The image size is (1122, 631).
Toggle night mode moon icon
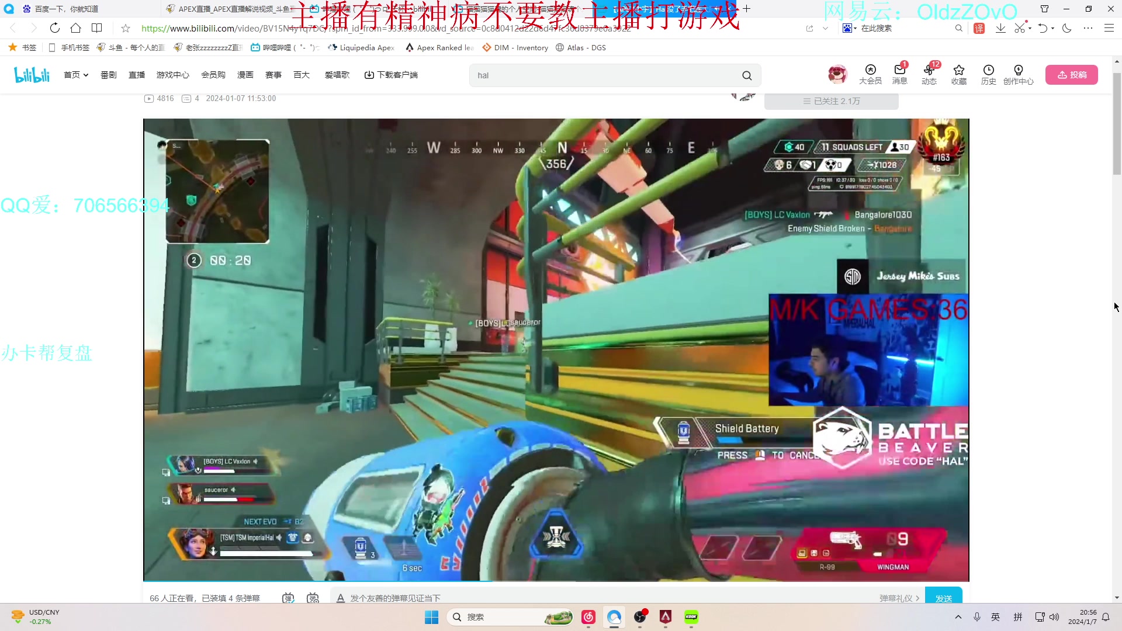[x=1067, y=28]
